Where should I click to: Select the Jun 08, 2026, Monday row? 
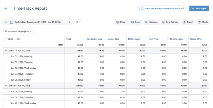point(106,92)
